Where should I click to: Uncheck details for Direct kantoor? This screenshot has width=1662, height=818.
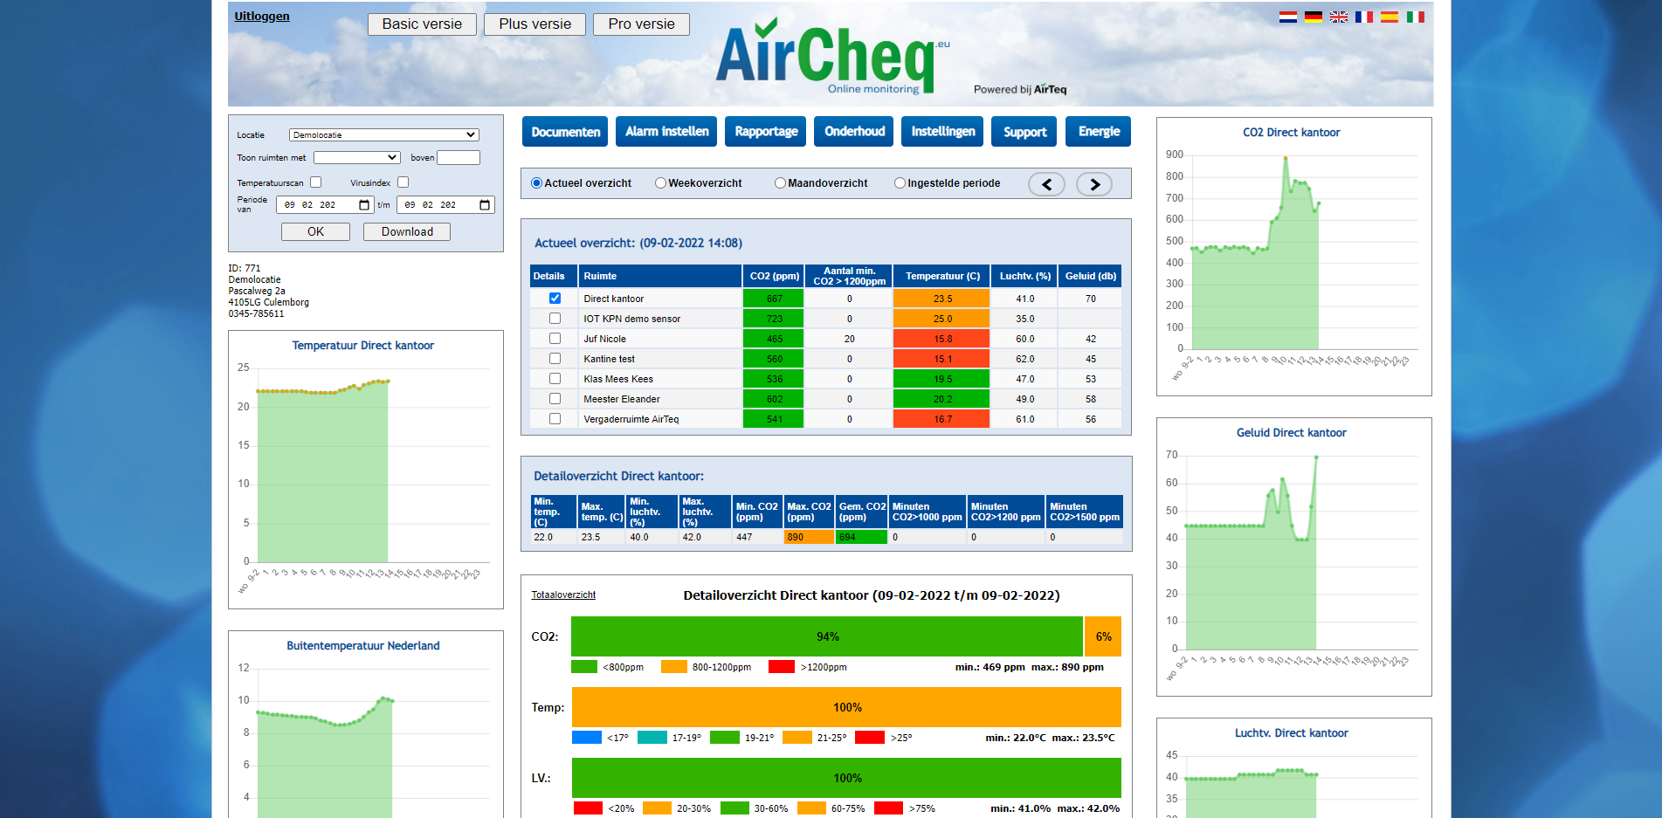pos(555,299)
